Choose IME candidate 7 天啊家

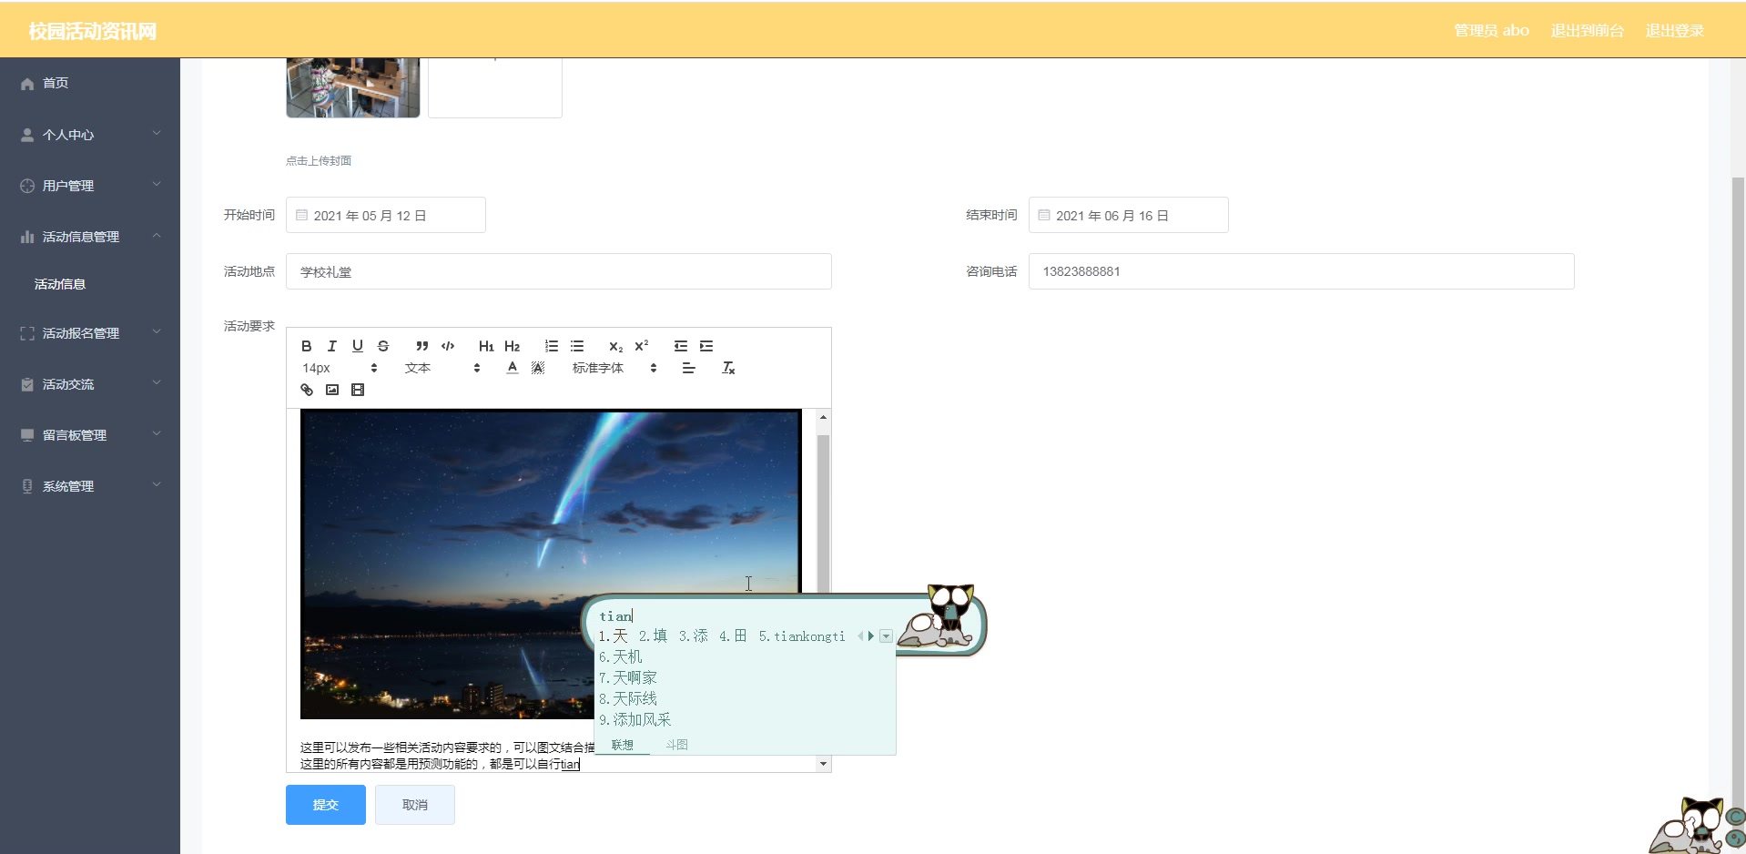[x=628, y=677]
